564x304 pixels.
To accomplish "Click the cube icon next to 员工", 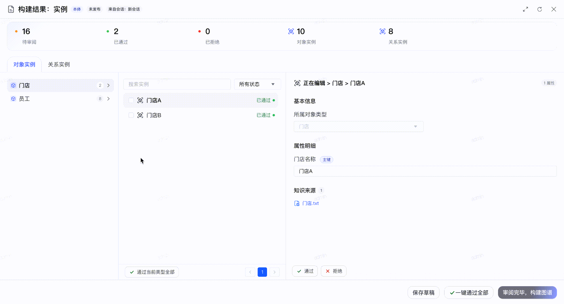I will pos(13,99).
